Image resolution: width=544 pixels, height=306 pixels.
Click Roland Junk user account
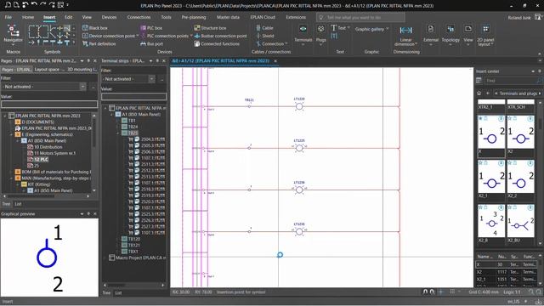coord(519,18)
